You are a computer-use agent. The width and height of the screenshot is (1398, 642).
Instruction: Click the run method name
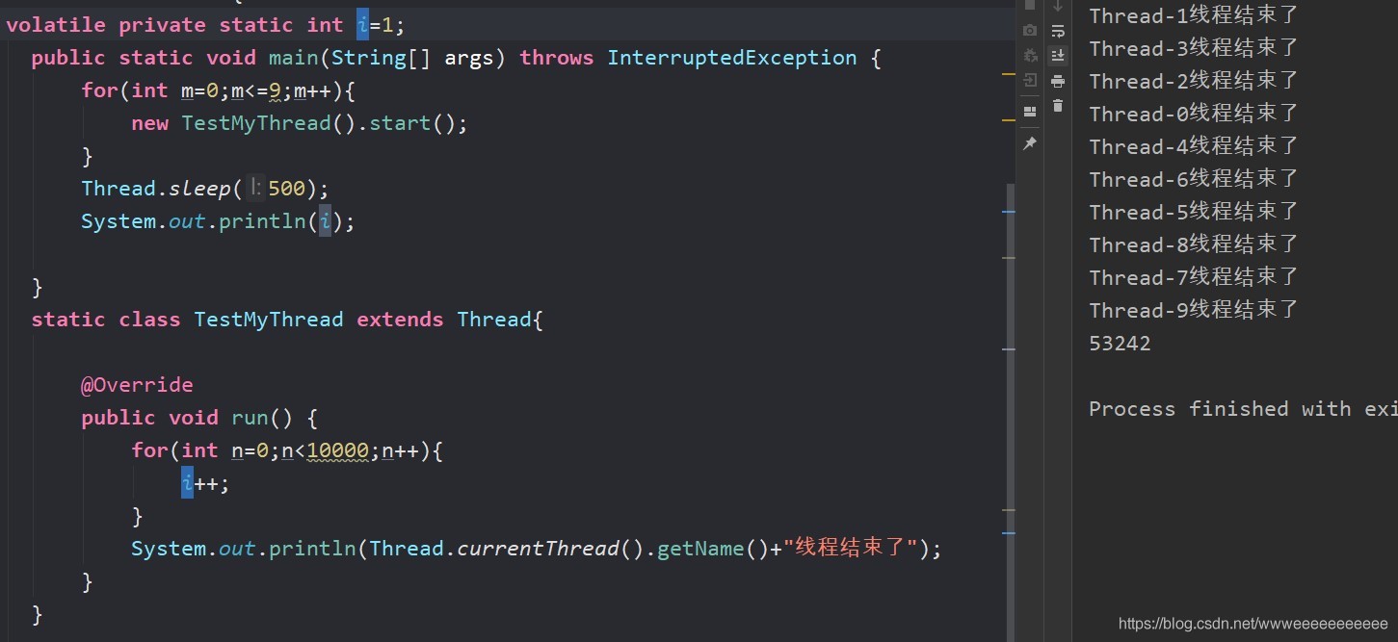pos(251,418)
